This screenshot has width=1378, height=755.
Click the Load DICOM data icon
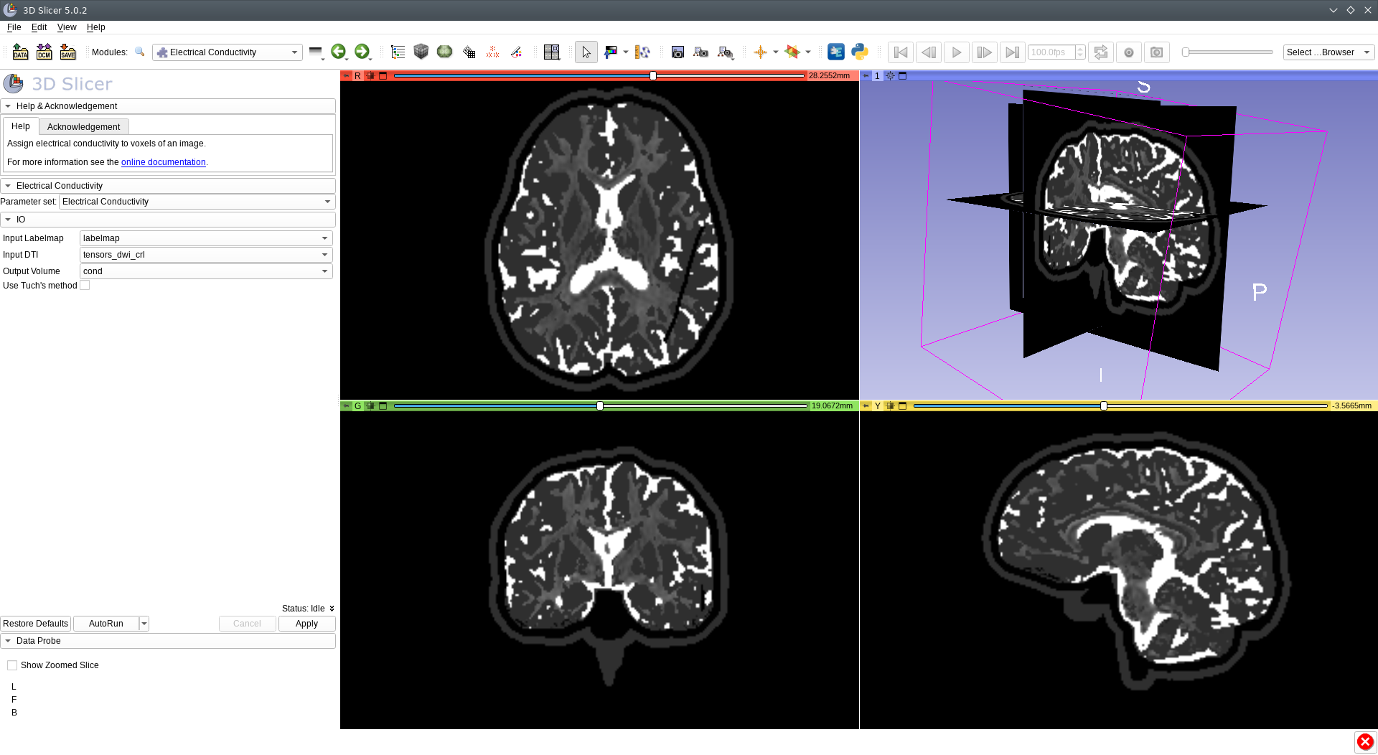[44, 52]
